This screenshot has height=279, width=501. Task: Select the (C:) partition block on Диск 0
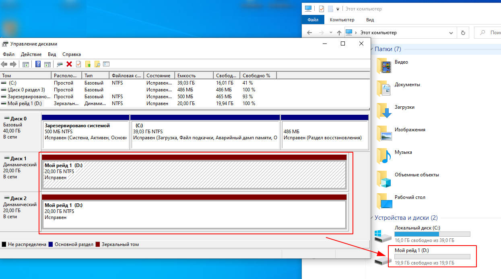[205, 132]
